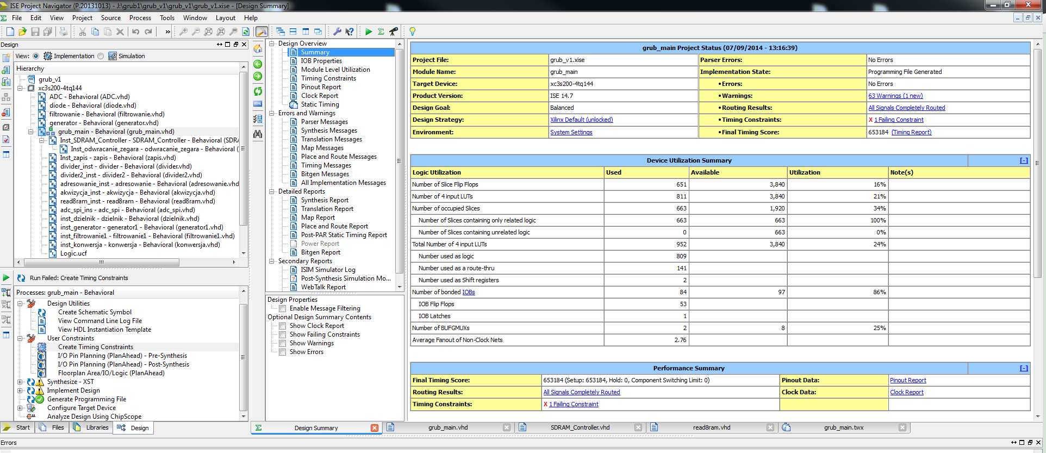Collapse the xc3s200-4tq144 device node
Image resolution: width=1046 pixels, height=453 pixels.
20,88
